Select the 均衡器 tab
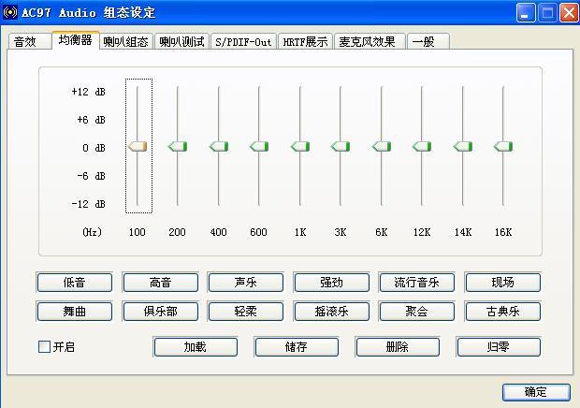 pyautogui.click(x=76, y=40)
